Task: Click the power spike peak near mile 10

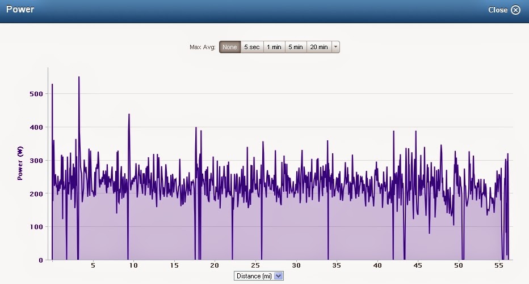Action: (129, 114)
